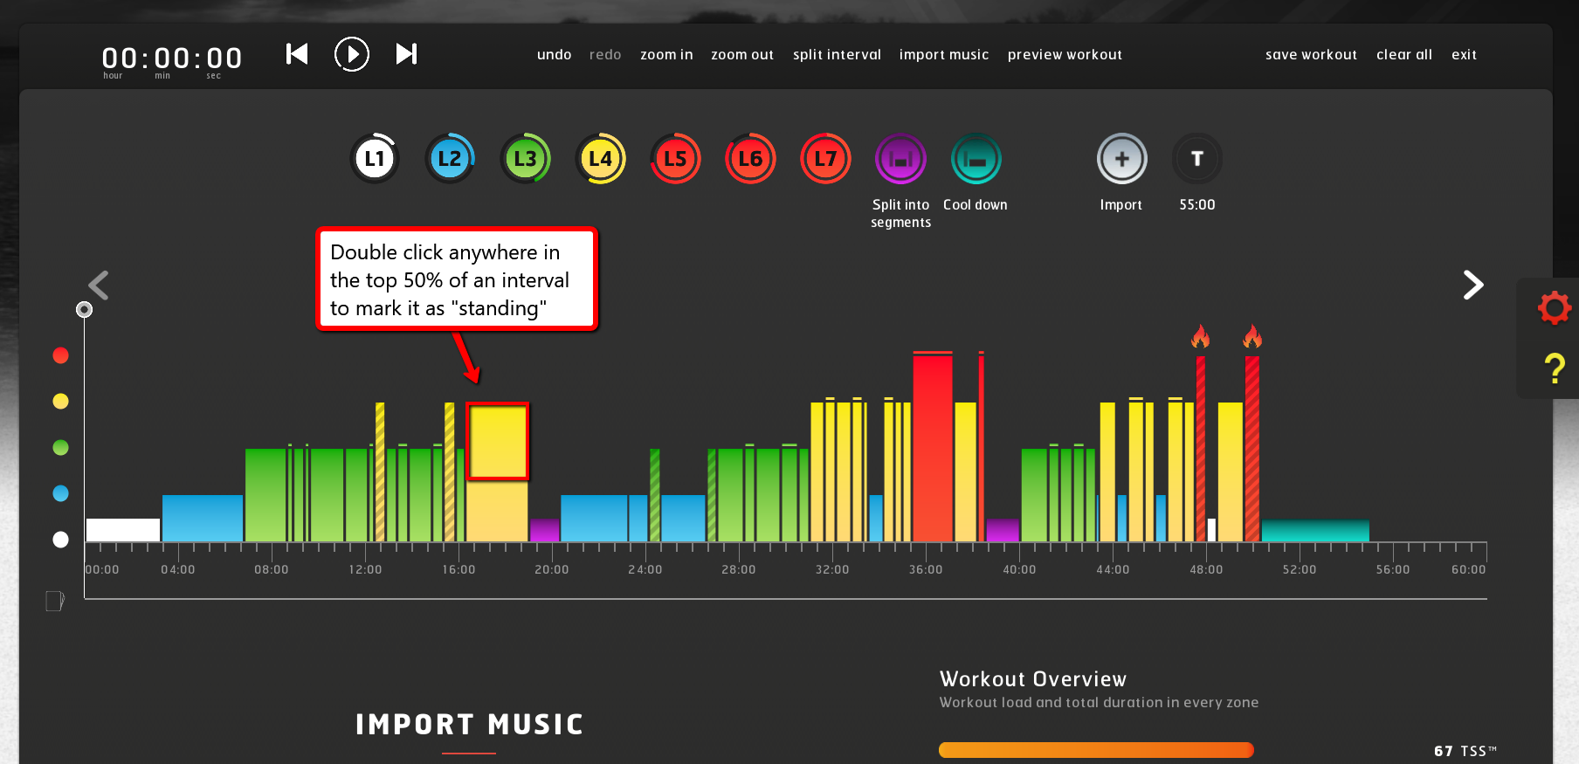Viewport: 1579px width, 764px height.
Task: Click split interval in top menu
Action: pyautogui.click(x=837, y=54)
